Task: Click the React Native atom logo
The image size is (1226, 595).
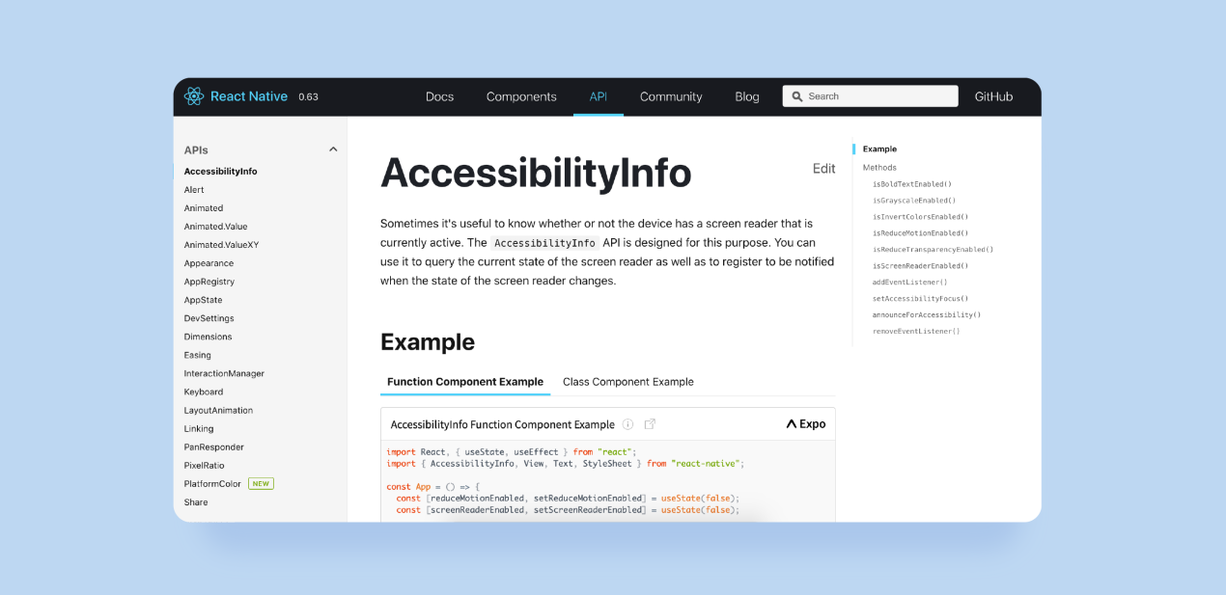Action: 194,96
